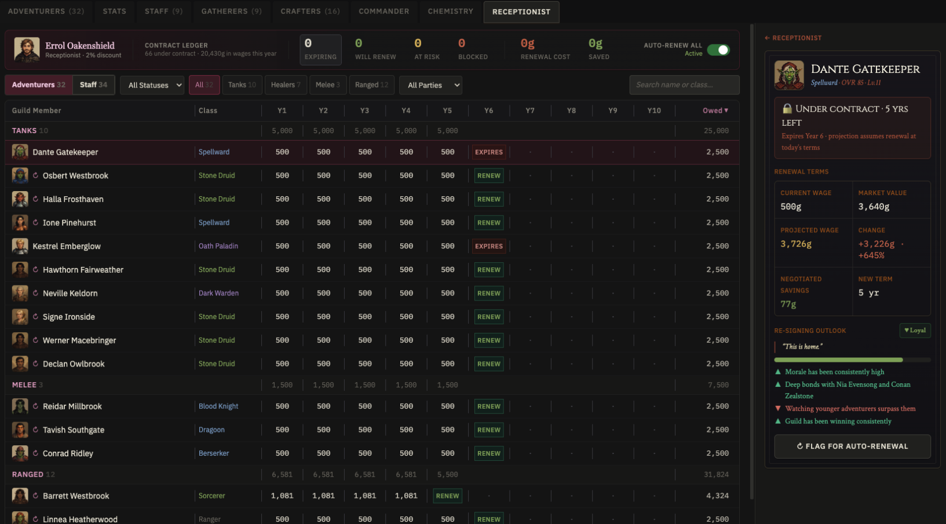Click Kestrel Emberglow's portrait avatar
Screen dimensions: 946x524
(x=20, y=246)
